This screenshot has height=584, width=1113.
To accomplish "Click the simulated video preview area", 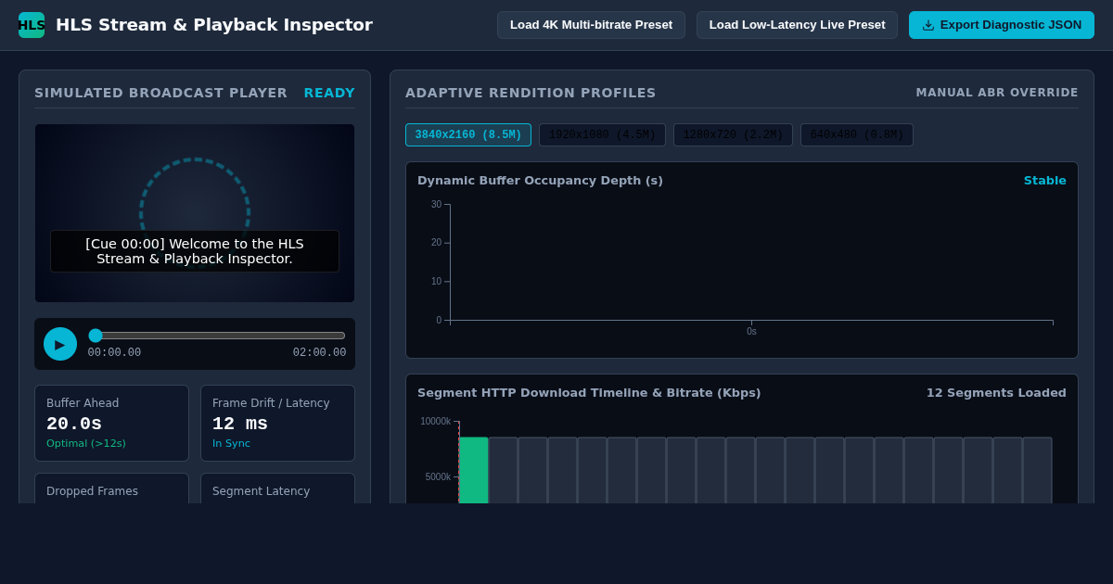I will (195, 213).
